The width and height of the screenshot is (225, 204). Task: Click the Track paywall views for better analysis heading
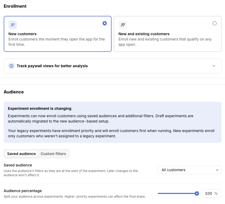tap(52, 66)
